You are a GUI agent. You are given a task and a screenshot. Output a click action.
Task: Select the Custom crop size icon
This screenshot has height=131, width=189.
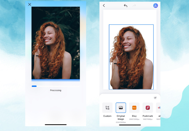(107, 108)
